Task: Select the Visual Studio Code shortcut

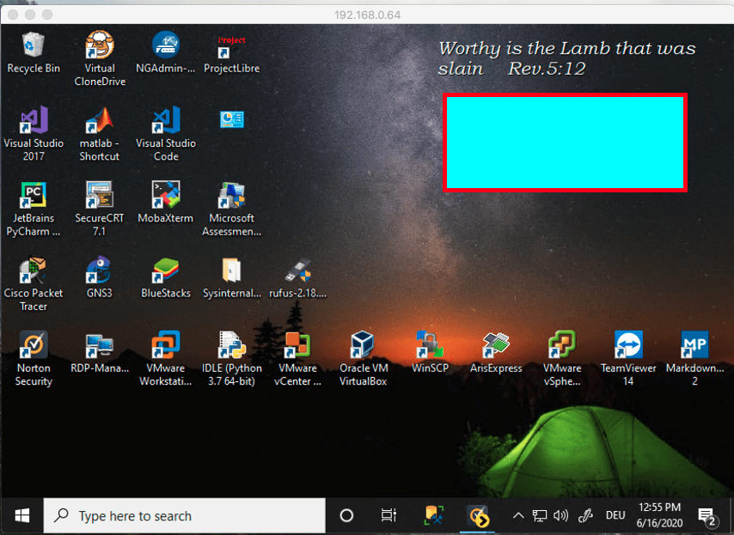Action: coord(165,121)
